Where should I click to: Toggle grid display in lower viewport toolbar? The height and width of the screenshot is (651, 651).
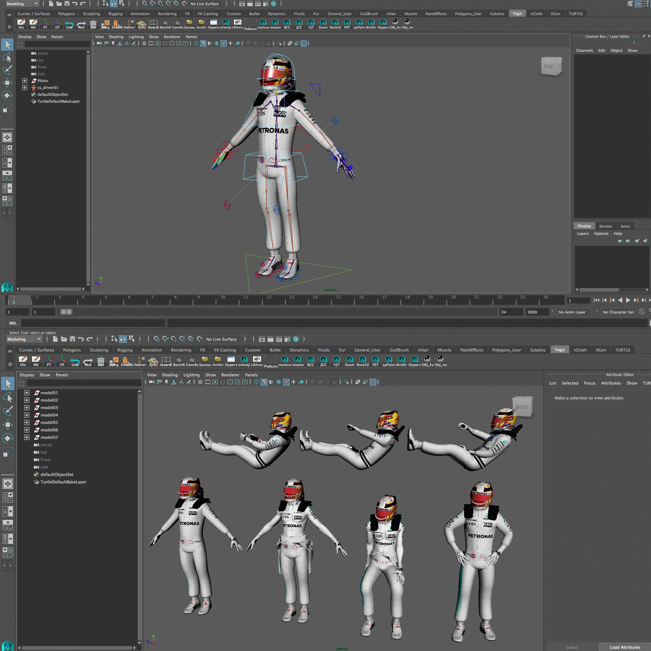pyautogui.click(x=200, y=382)
